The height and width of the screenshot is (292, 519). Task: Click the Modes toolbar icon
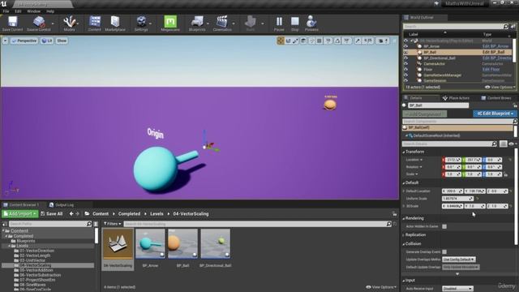(69, 22)
